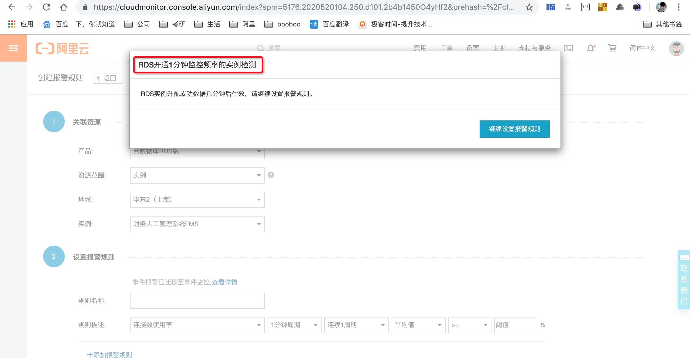Image resolution: width=690 pixels, height=358 pixels.
Task: Click the 阿里云 logo
Action: coord(62,48)
